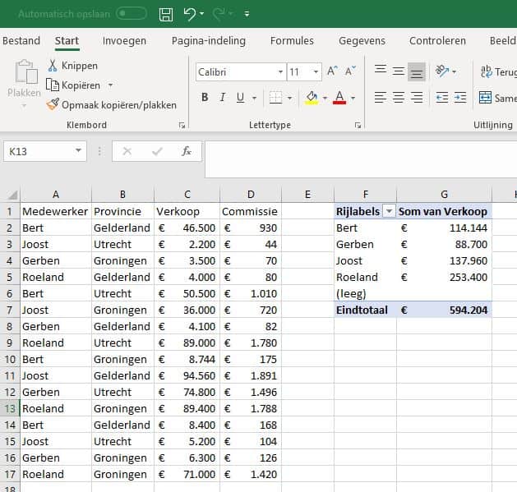Expand the font name dropdown arrow
The height and width of the screenshot is (492, 517).
tap(280, 71)
